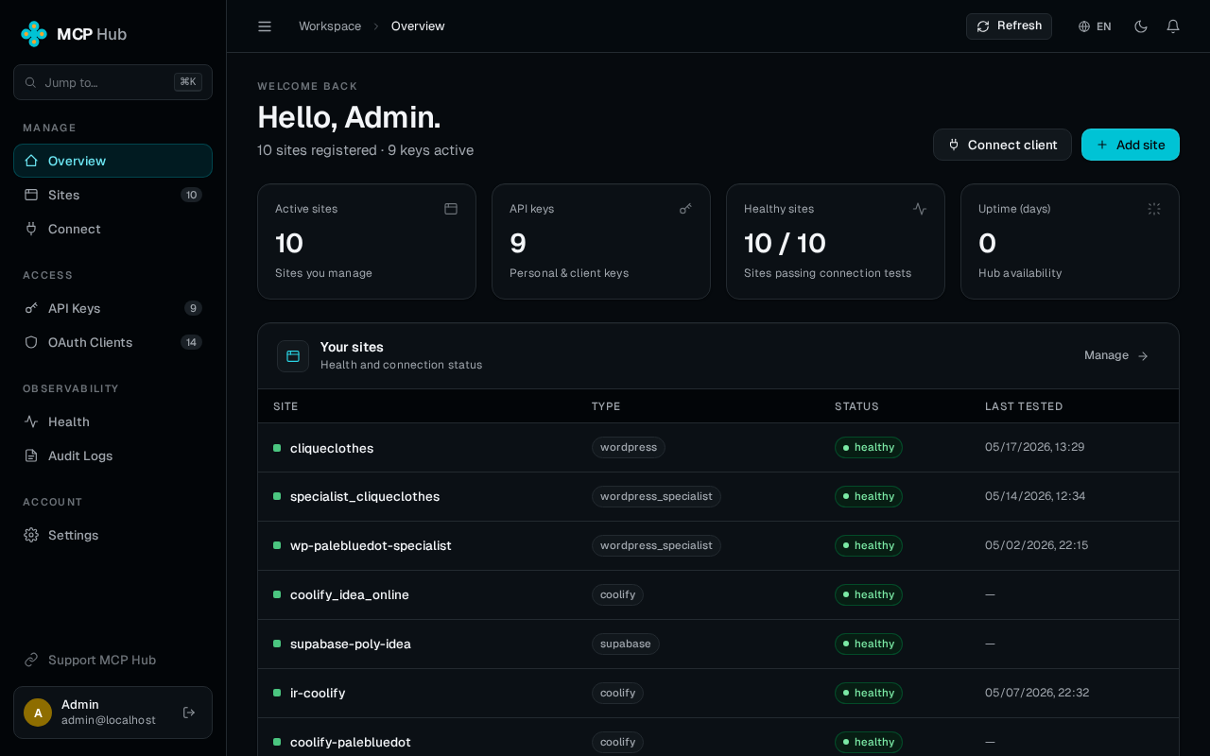This screenshot has height=756, width=1210.
Task: Click the Sites count badge 10
Action: [192, 195]
